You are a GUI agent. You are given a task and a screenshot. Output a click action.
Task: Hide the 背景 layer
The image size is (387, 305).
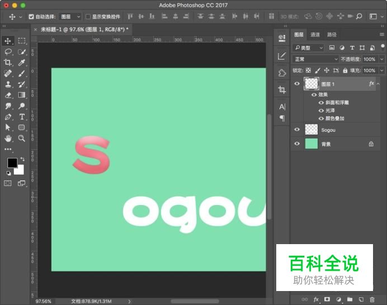(297, 144)
